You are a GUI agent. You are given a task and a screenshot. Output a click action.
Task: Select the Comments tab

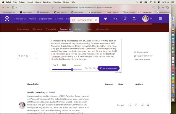tap(65, 29)
